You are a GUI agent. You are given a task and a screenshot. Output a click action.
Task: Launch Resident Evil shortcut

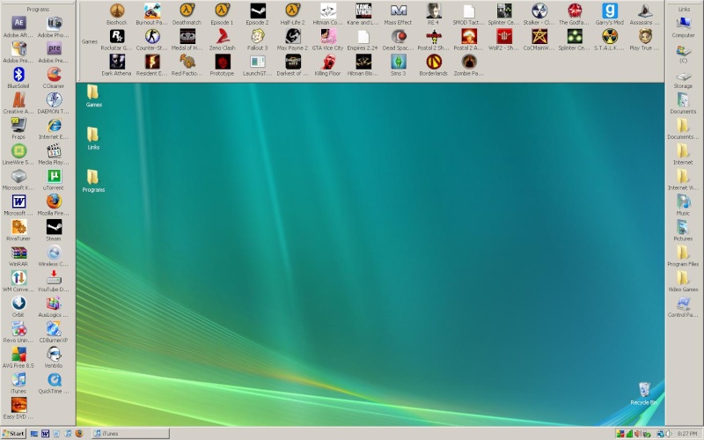coord(151,64)
